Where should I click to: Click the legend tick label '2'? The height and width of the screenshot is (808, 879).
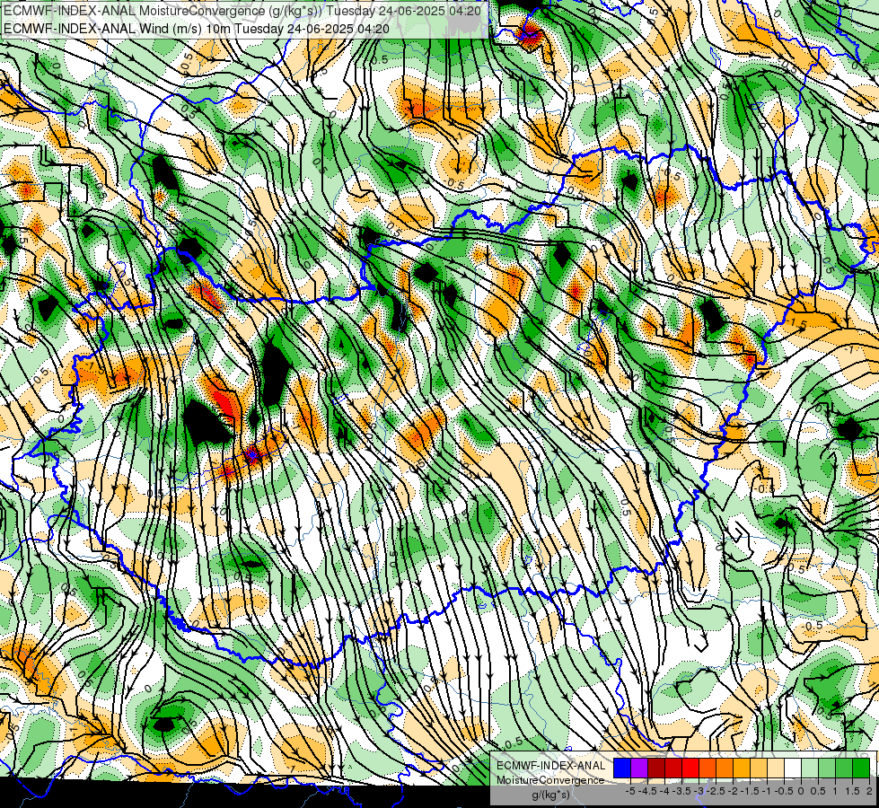(869, 791)
